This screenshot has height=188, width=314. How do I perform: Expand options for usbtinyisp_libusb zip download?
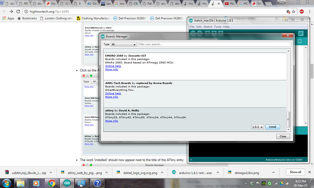pyautogui.click(x=51, y=173)
